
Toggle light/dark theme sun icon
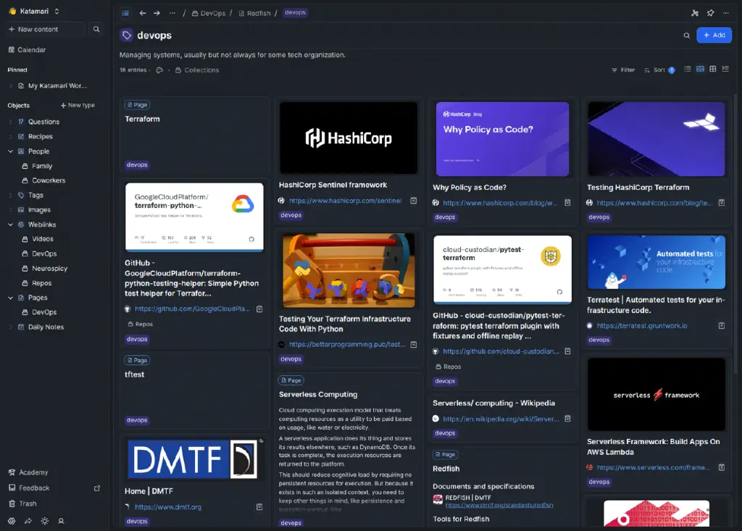click(x=45, y=521)
